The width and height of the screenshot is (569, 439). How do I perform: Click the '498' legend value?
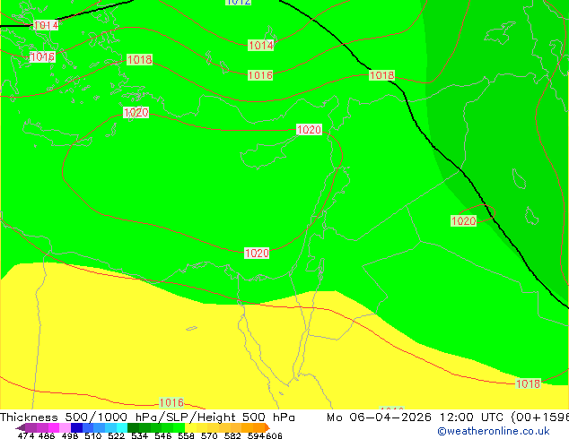pyautogui.click(x=70, y=435)
